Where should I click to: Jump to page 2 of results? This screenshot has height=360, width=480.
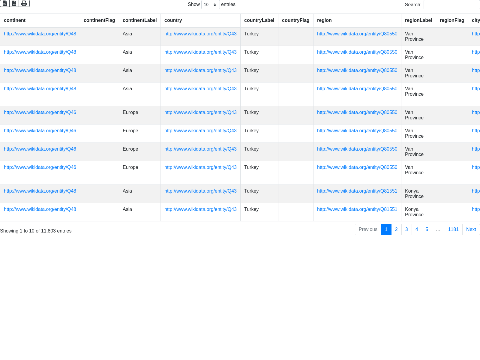click(x=396, y=229)
